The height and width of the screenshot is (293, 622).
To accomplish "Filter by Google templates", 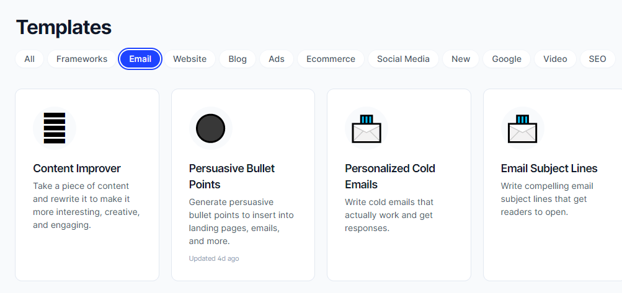I will pyautogui.click(x=507, y=59).
